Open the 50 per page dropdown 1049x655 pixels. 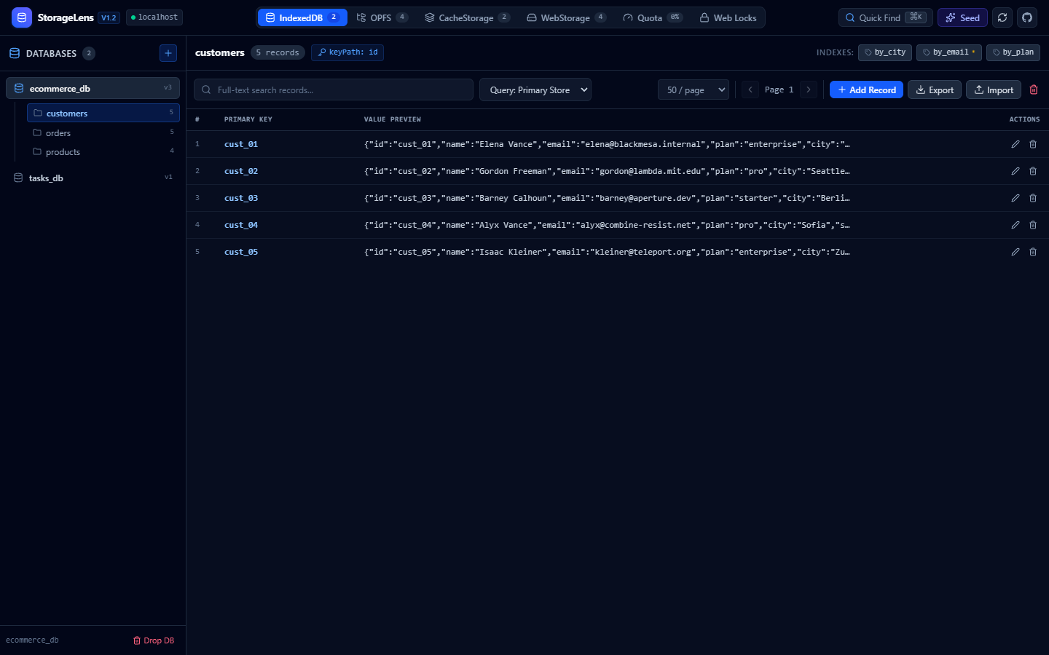[x=694, y=90]
